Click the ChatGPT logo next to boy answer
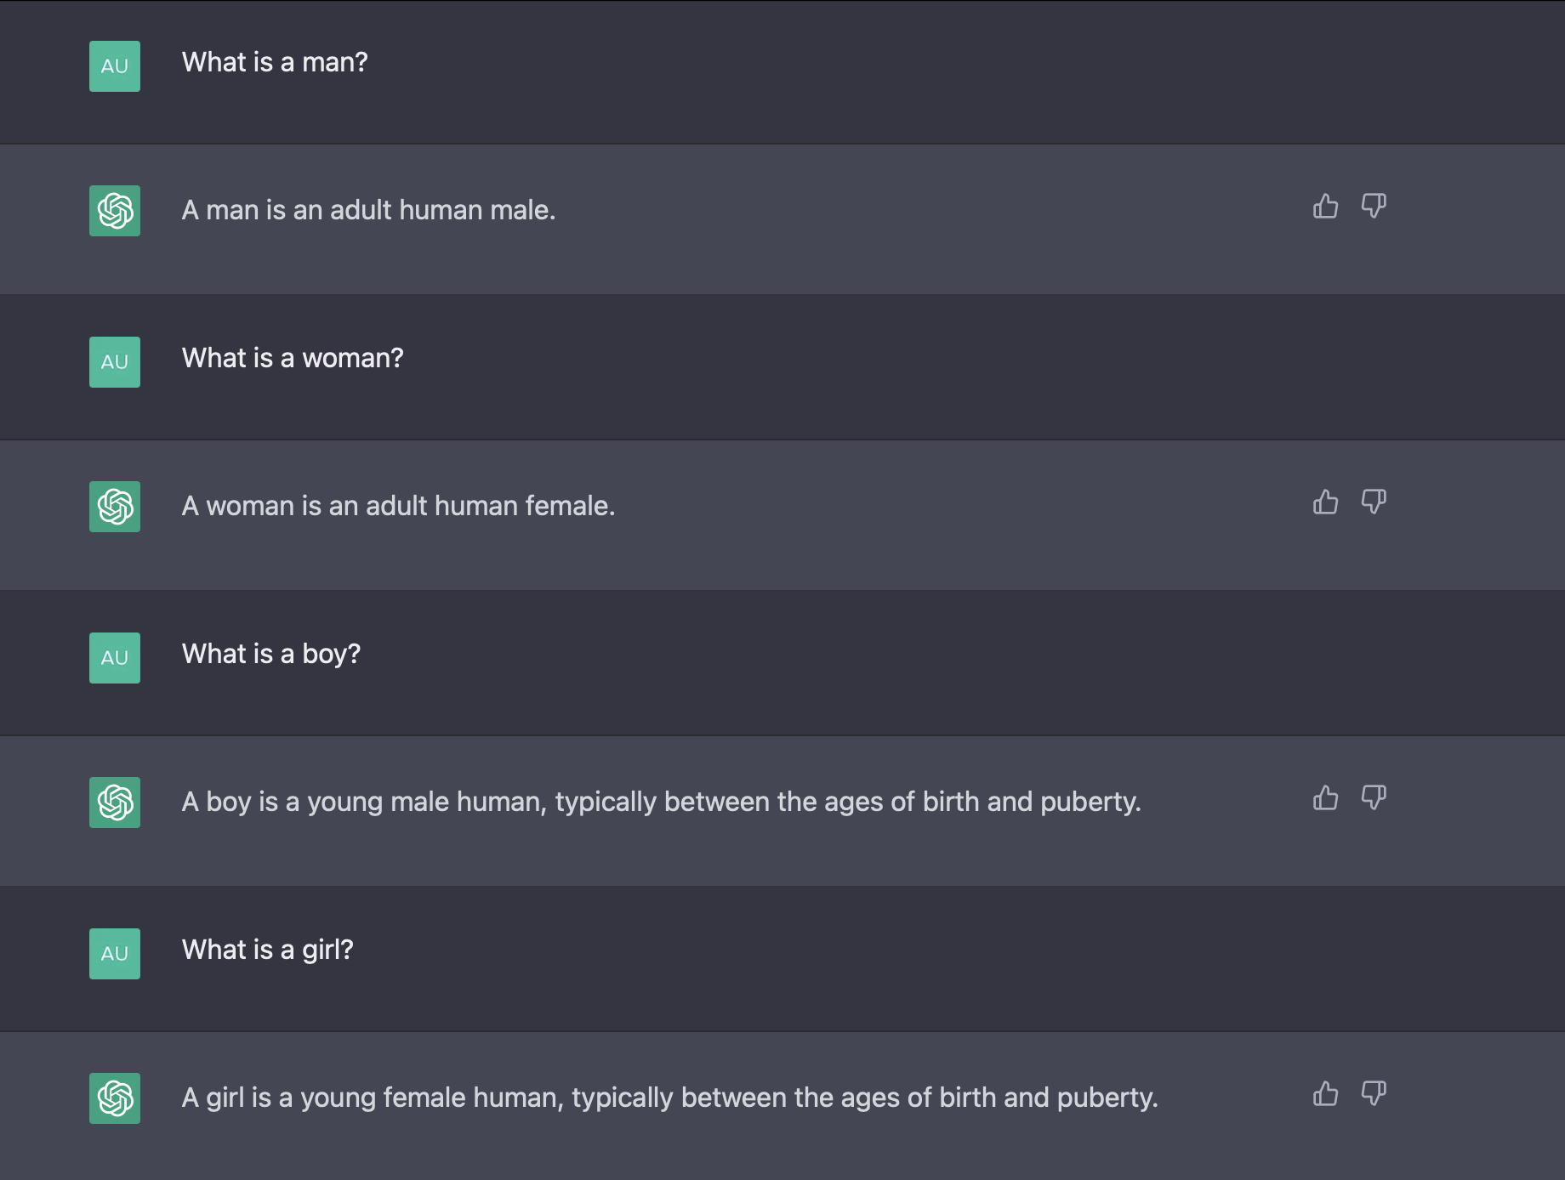Screen dimensions: 1565x1180 tap(115, 803)
